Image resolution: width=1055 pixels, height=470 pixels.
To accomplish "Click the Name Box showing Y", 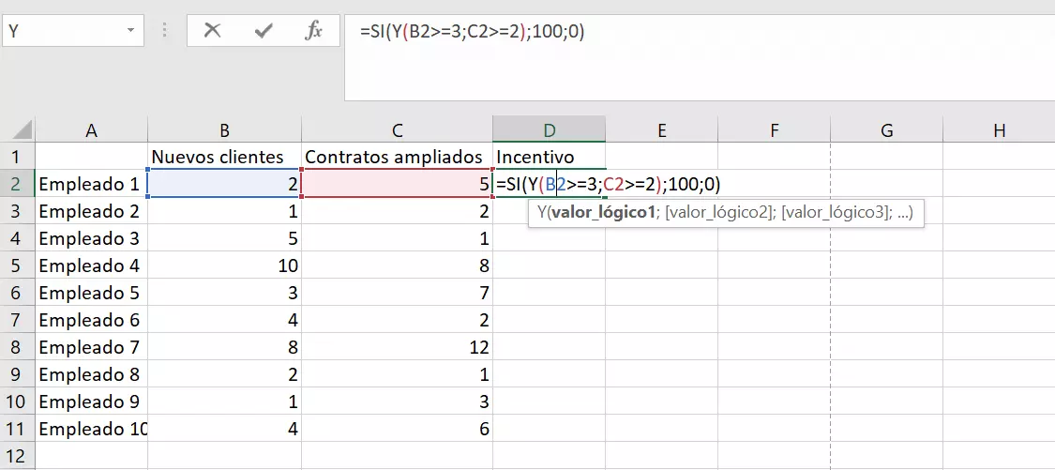I will pos(72,32).
